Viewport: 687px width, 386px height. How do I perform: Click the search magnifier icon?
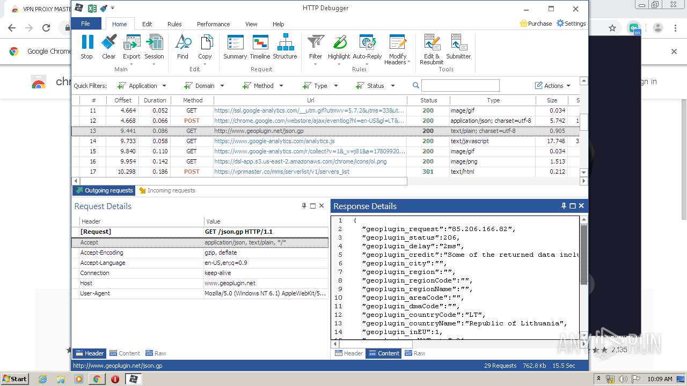[416, 85]
